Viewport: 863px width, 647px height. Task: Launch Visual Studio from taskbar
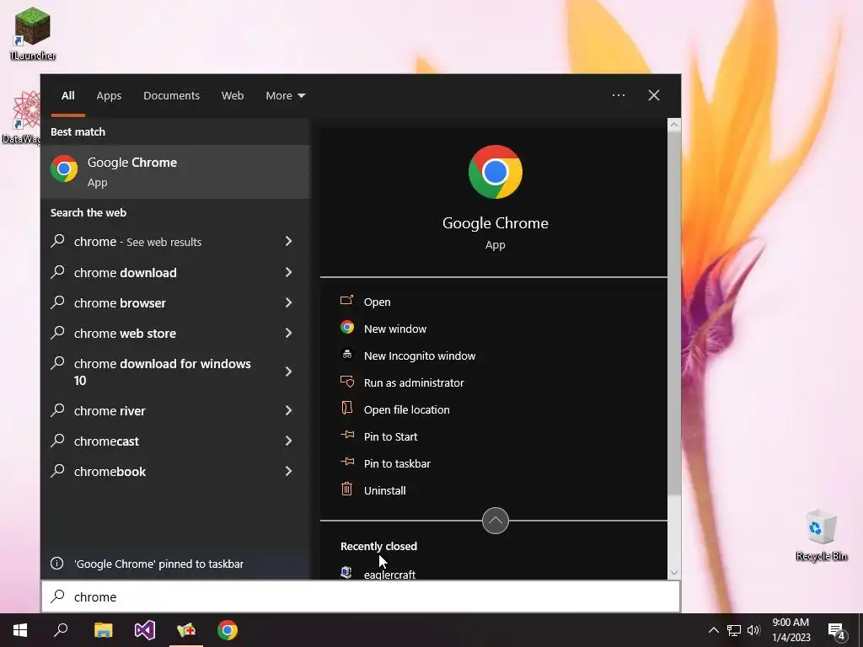pos(145,630)
